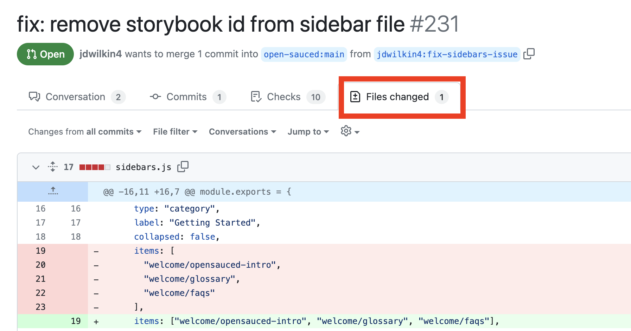Expand the hidden lines above the diff hunk

click(53, 191)
